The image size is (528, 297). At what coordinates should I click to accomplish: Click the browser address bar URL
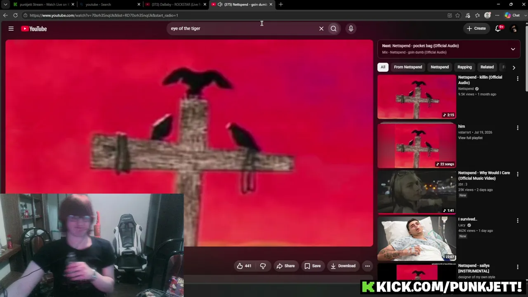(104, 15)
